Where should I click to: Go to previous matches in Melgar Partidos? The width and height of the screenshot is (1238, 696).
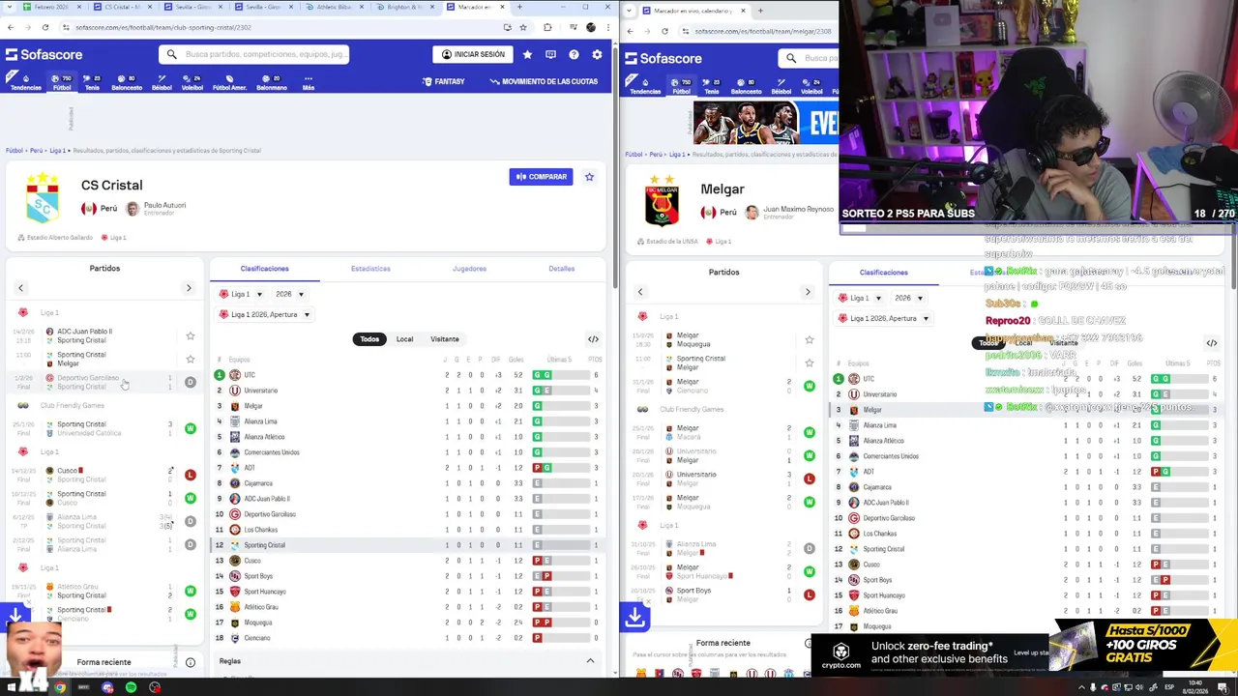(639, 292)
